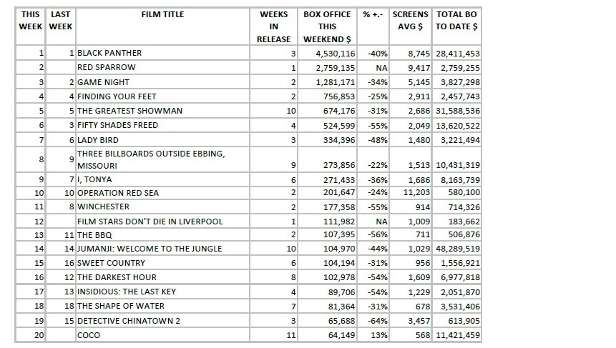Select the I, TONYA film cell
Viewport: 616px width, 348px height.
[94, 179]
